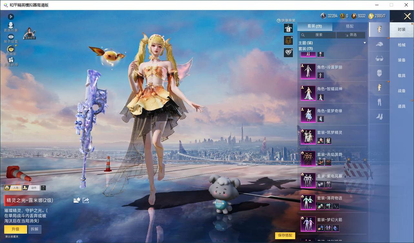Open the 筛选 filter options
Screen dimensions: 414x243
coord(351,35)
